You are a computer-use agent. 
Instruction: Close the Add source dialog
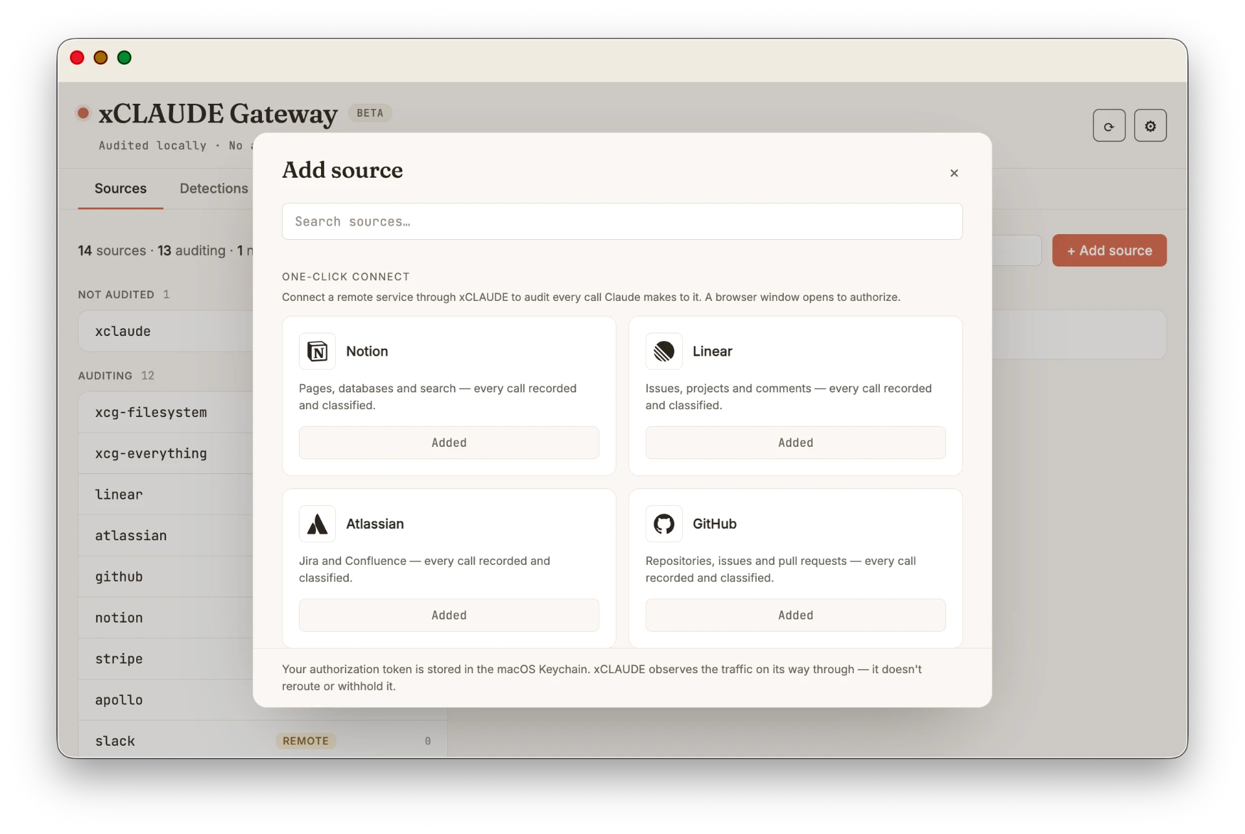click(954, 173)
